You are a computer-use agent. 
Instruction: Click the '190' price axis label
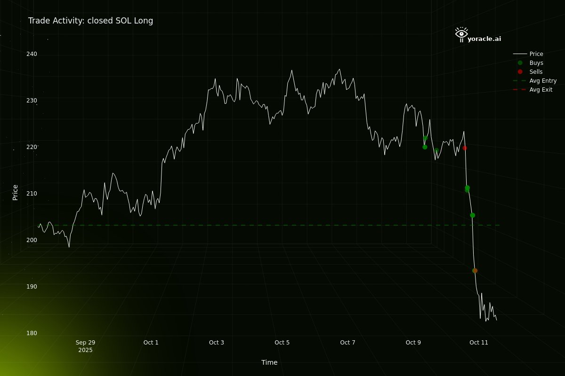point(32,287)
